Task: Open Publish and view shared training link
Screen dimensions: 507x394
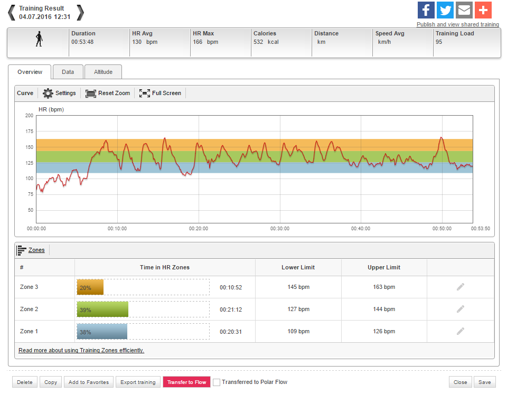Action: (457, 24)
